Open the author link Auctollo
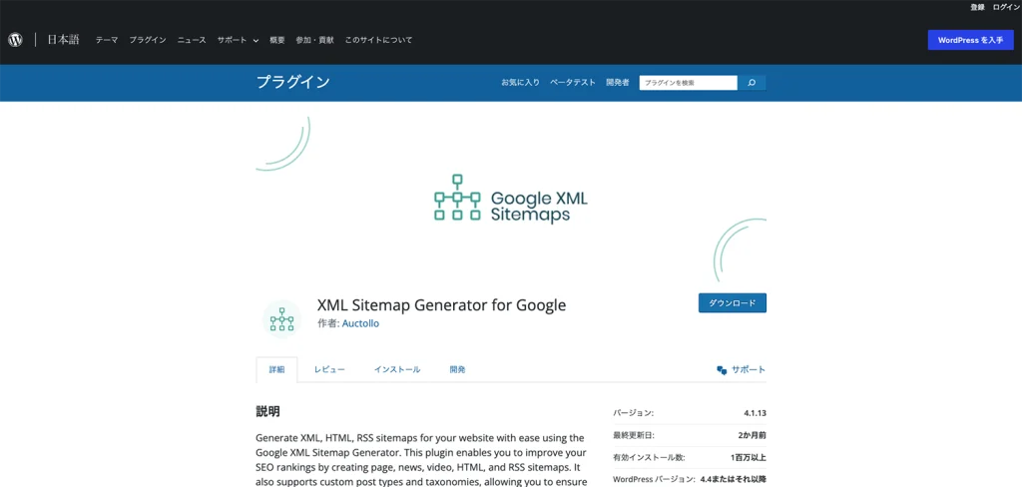This screenshot has width=1022, height=487. (360, 323)
